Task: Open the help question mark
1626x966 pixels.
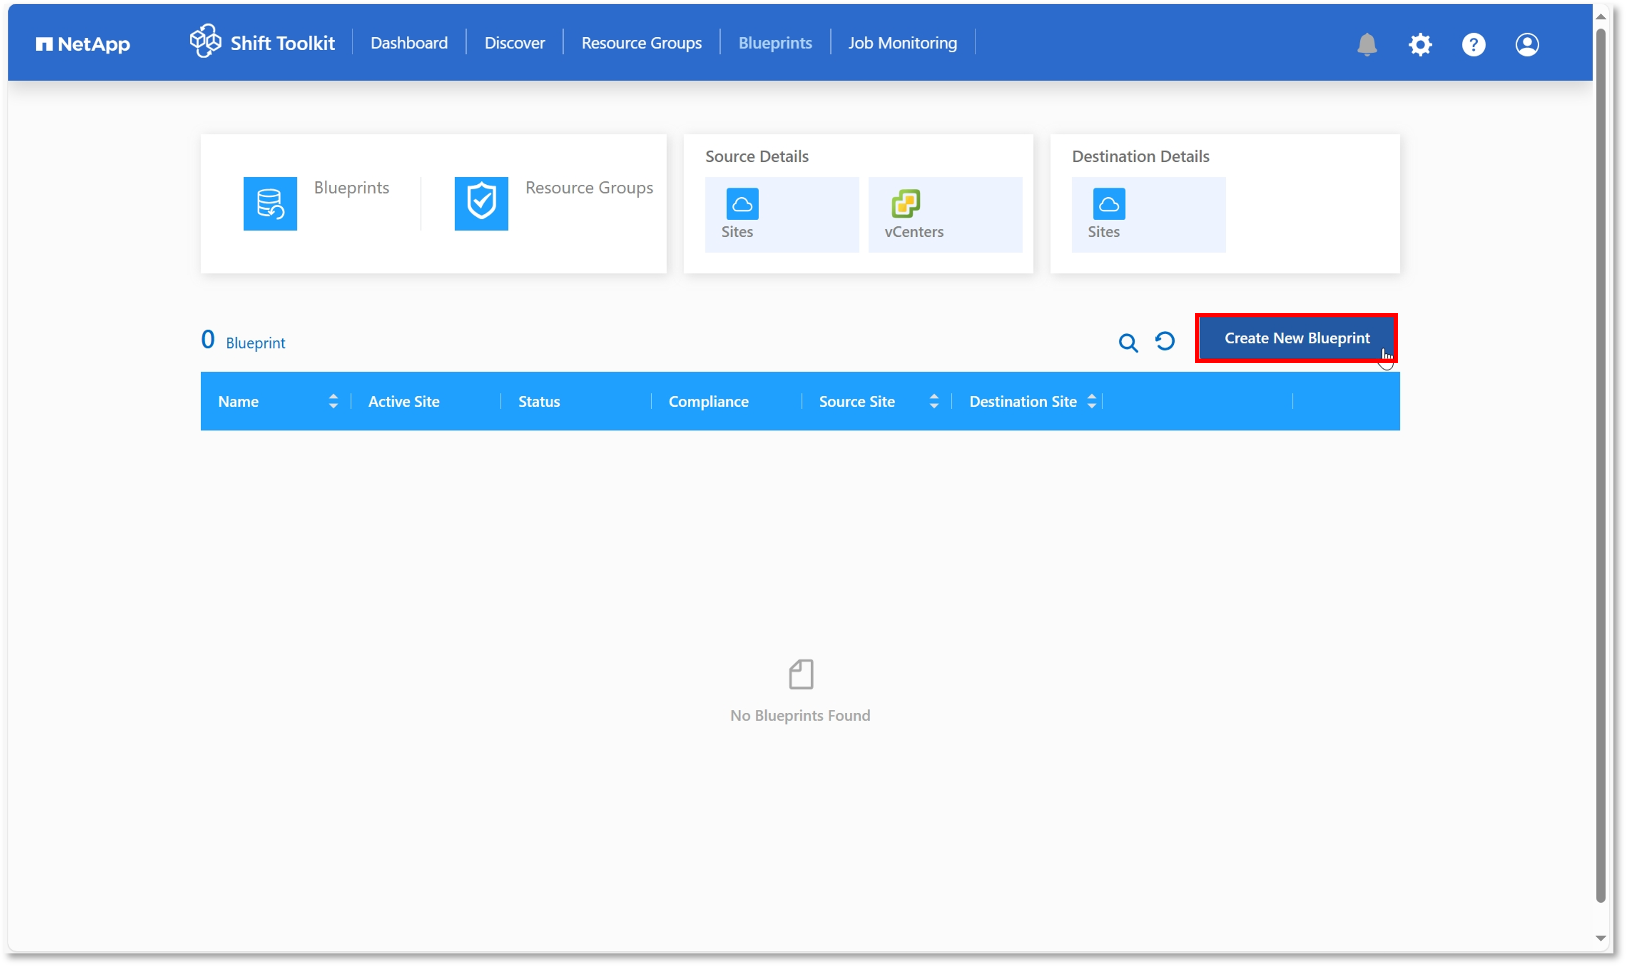Action: click(x=1473, y=44)
